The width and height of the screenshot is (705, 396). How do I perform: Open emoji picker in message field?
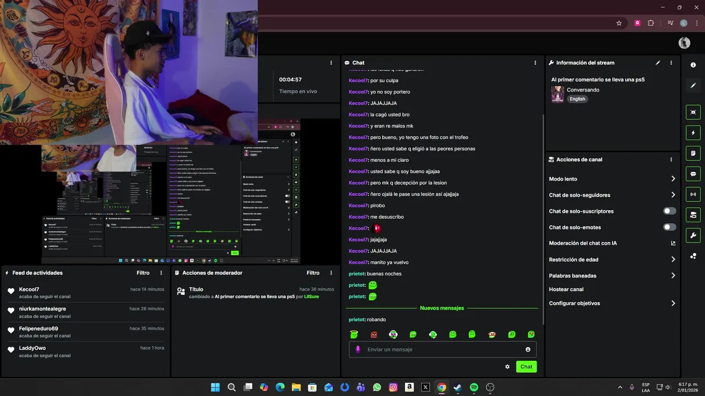[528, 349]
